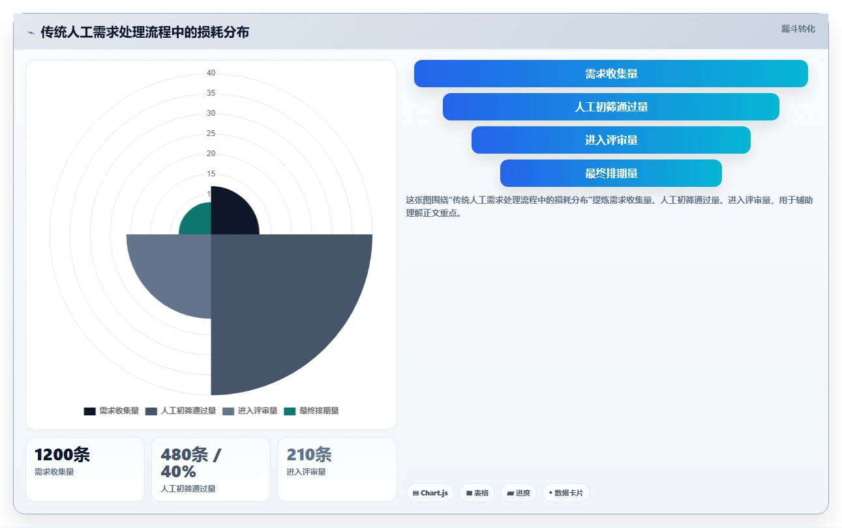
Task: Select the 进度 tag chip
Action: point(519,493)
